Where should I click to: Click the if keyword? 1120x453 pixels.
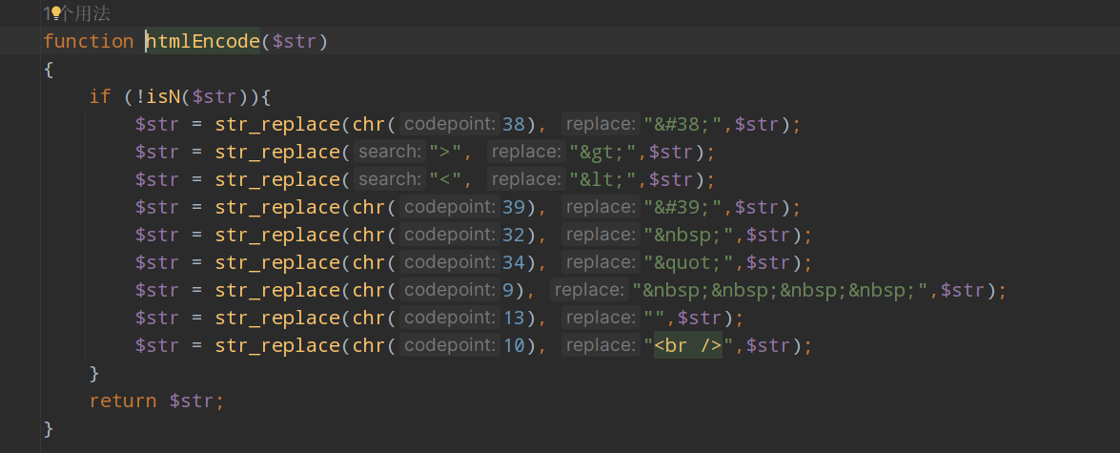pos(100,96)
